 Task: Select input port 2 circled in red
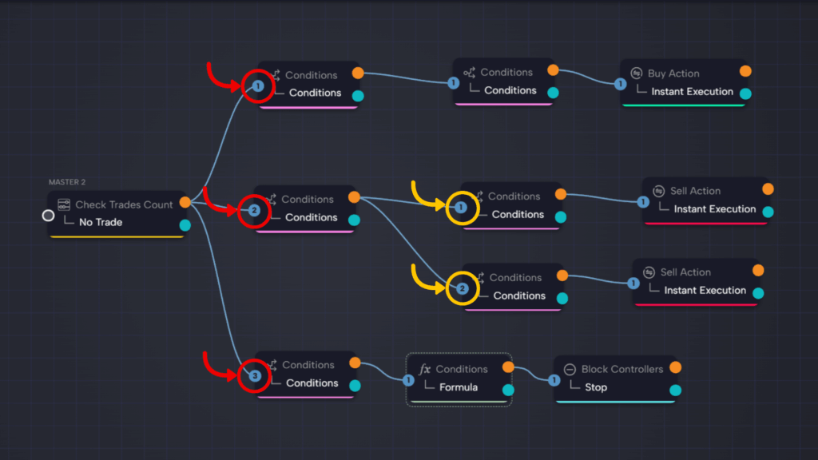point(254,211)
